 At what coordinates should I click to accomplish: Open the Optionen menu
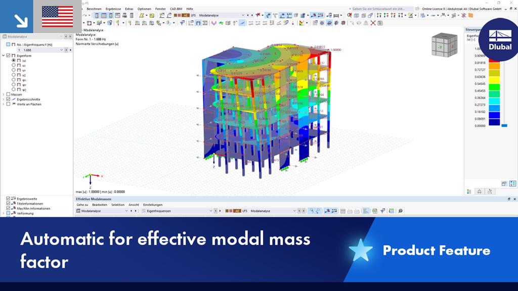click(144, 9)
